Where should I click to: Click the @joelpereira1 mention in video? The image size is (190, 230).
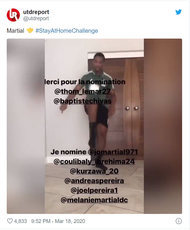[x=94, y=191]
